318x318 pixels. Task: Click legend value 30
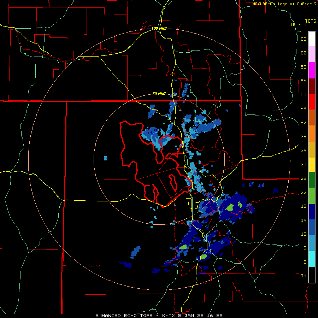pyautogui.click(x=304, y=164)
